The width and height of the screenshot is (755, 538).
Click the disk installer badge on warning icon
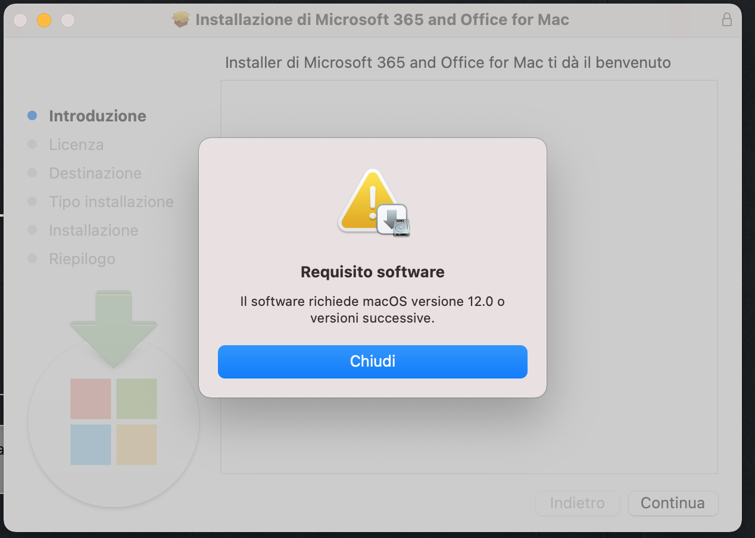[393, 220]
